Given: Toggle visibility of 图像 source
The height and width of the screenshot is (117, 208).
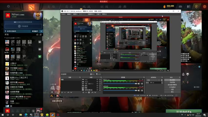Looking at the screenshot, I should [x=97, y=88].
